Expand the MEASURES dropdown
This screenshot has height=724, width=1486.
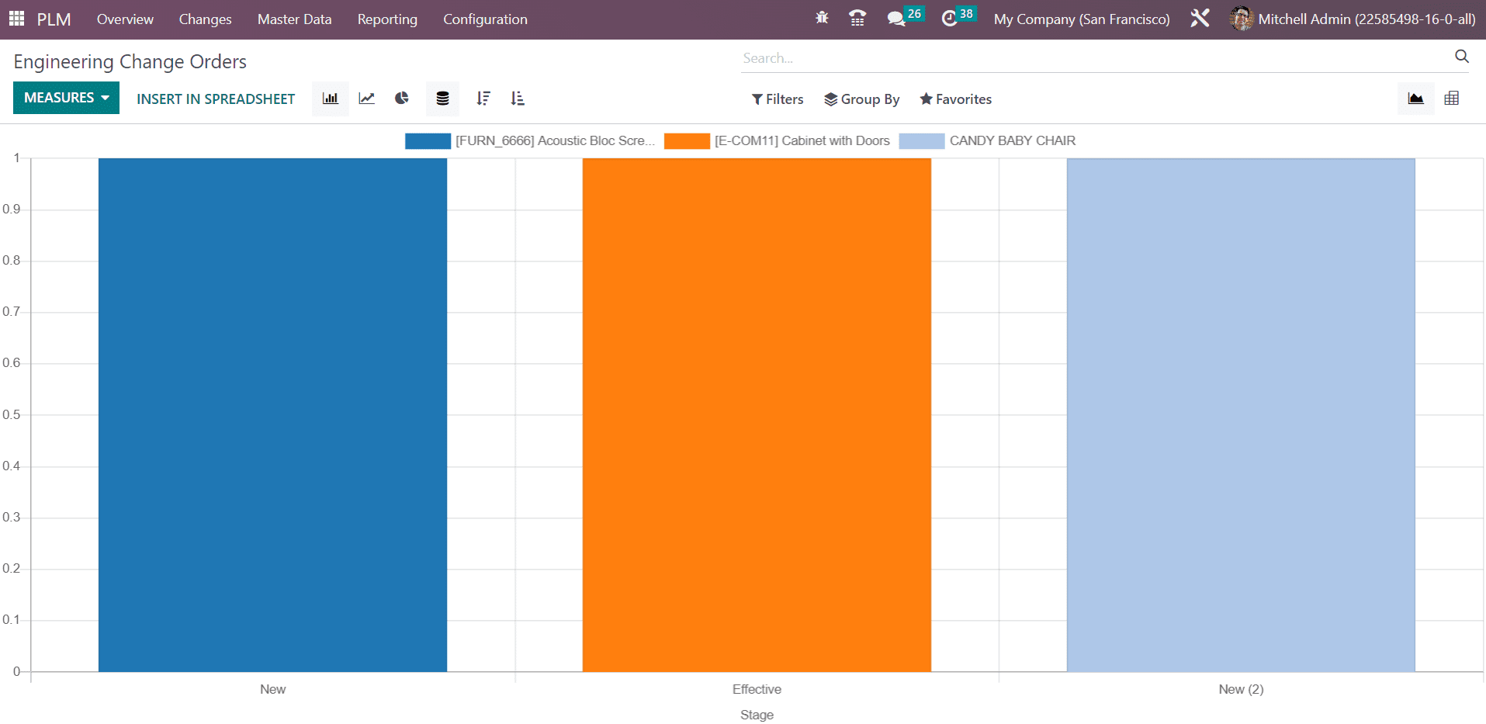pos(66,98)
